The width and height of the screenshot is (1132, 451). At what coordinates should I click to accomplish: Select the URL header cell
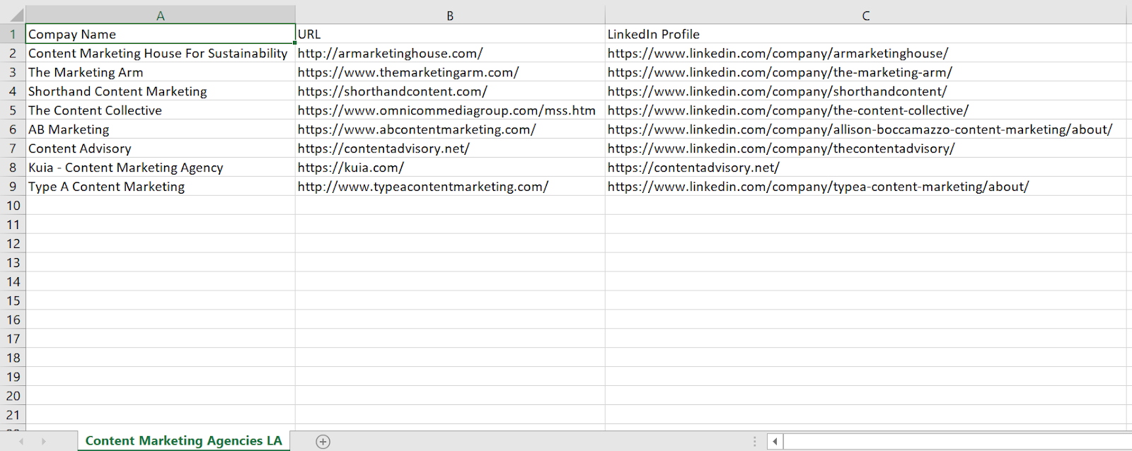(450, 34)
